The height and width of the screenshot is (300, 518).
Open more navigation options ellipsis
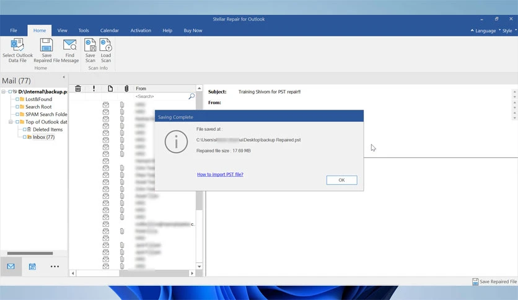pyautogui.click(x=55, y=267)
